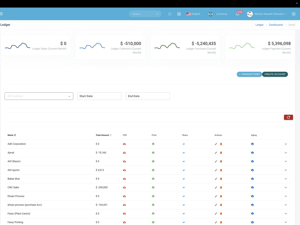The width and height of the screenshot is (300, 225).
Task: Open the English language selector
Action: coord(193,14)
